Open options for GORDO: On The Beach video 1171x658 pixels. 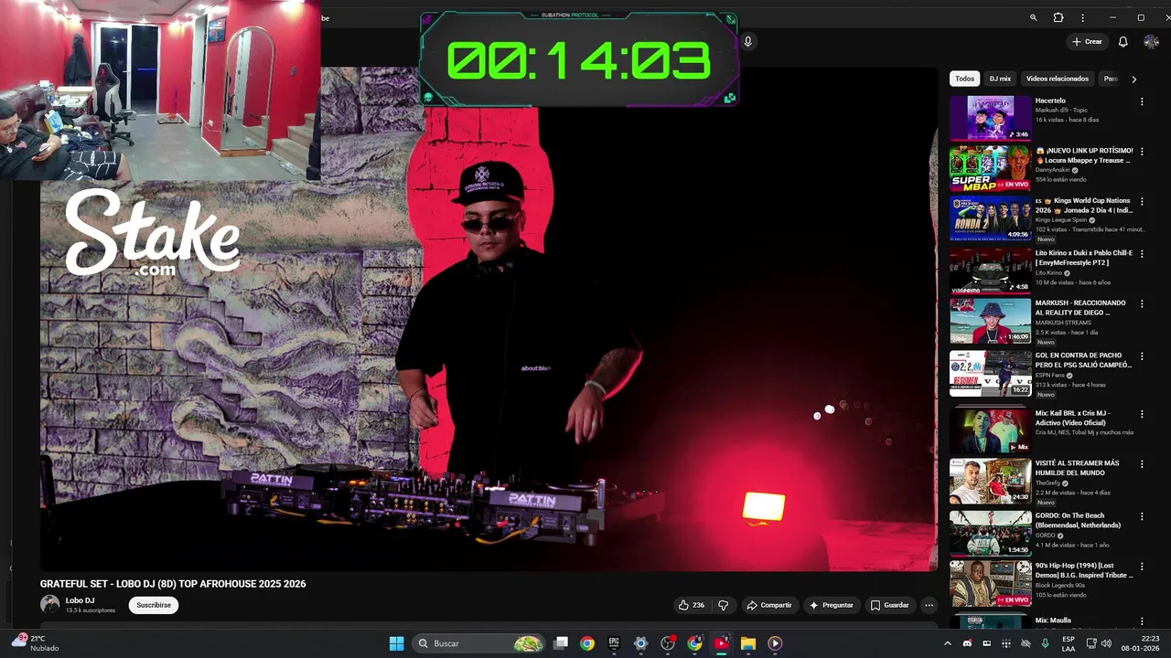click(1142, 516)
